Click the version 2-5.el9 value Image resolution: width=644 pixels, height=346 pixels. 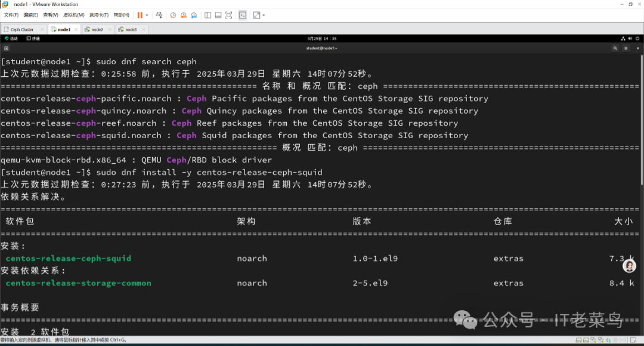370,283
